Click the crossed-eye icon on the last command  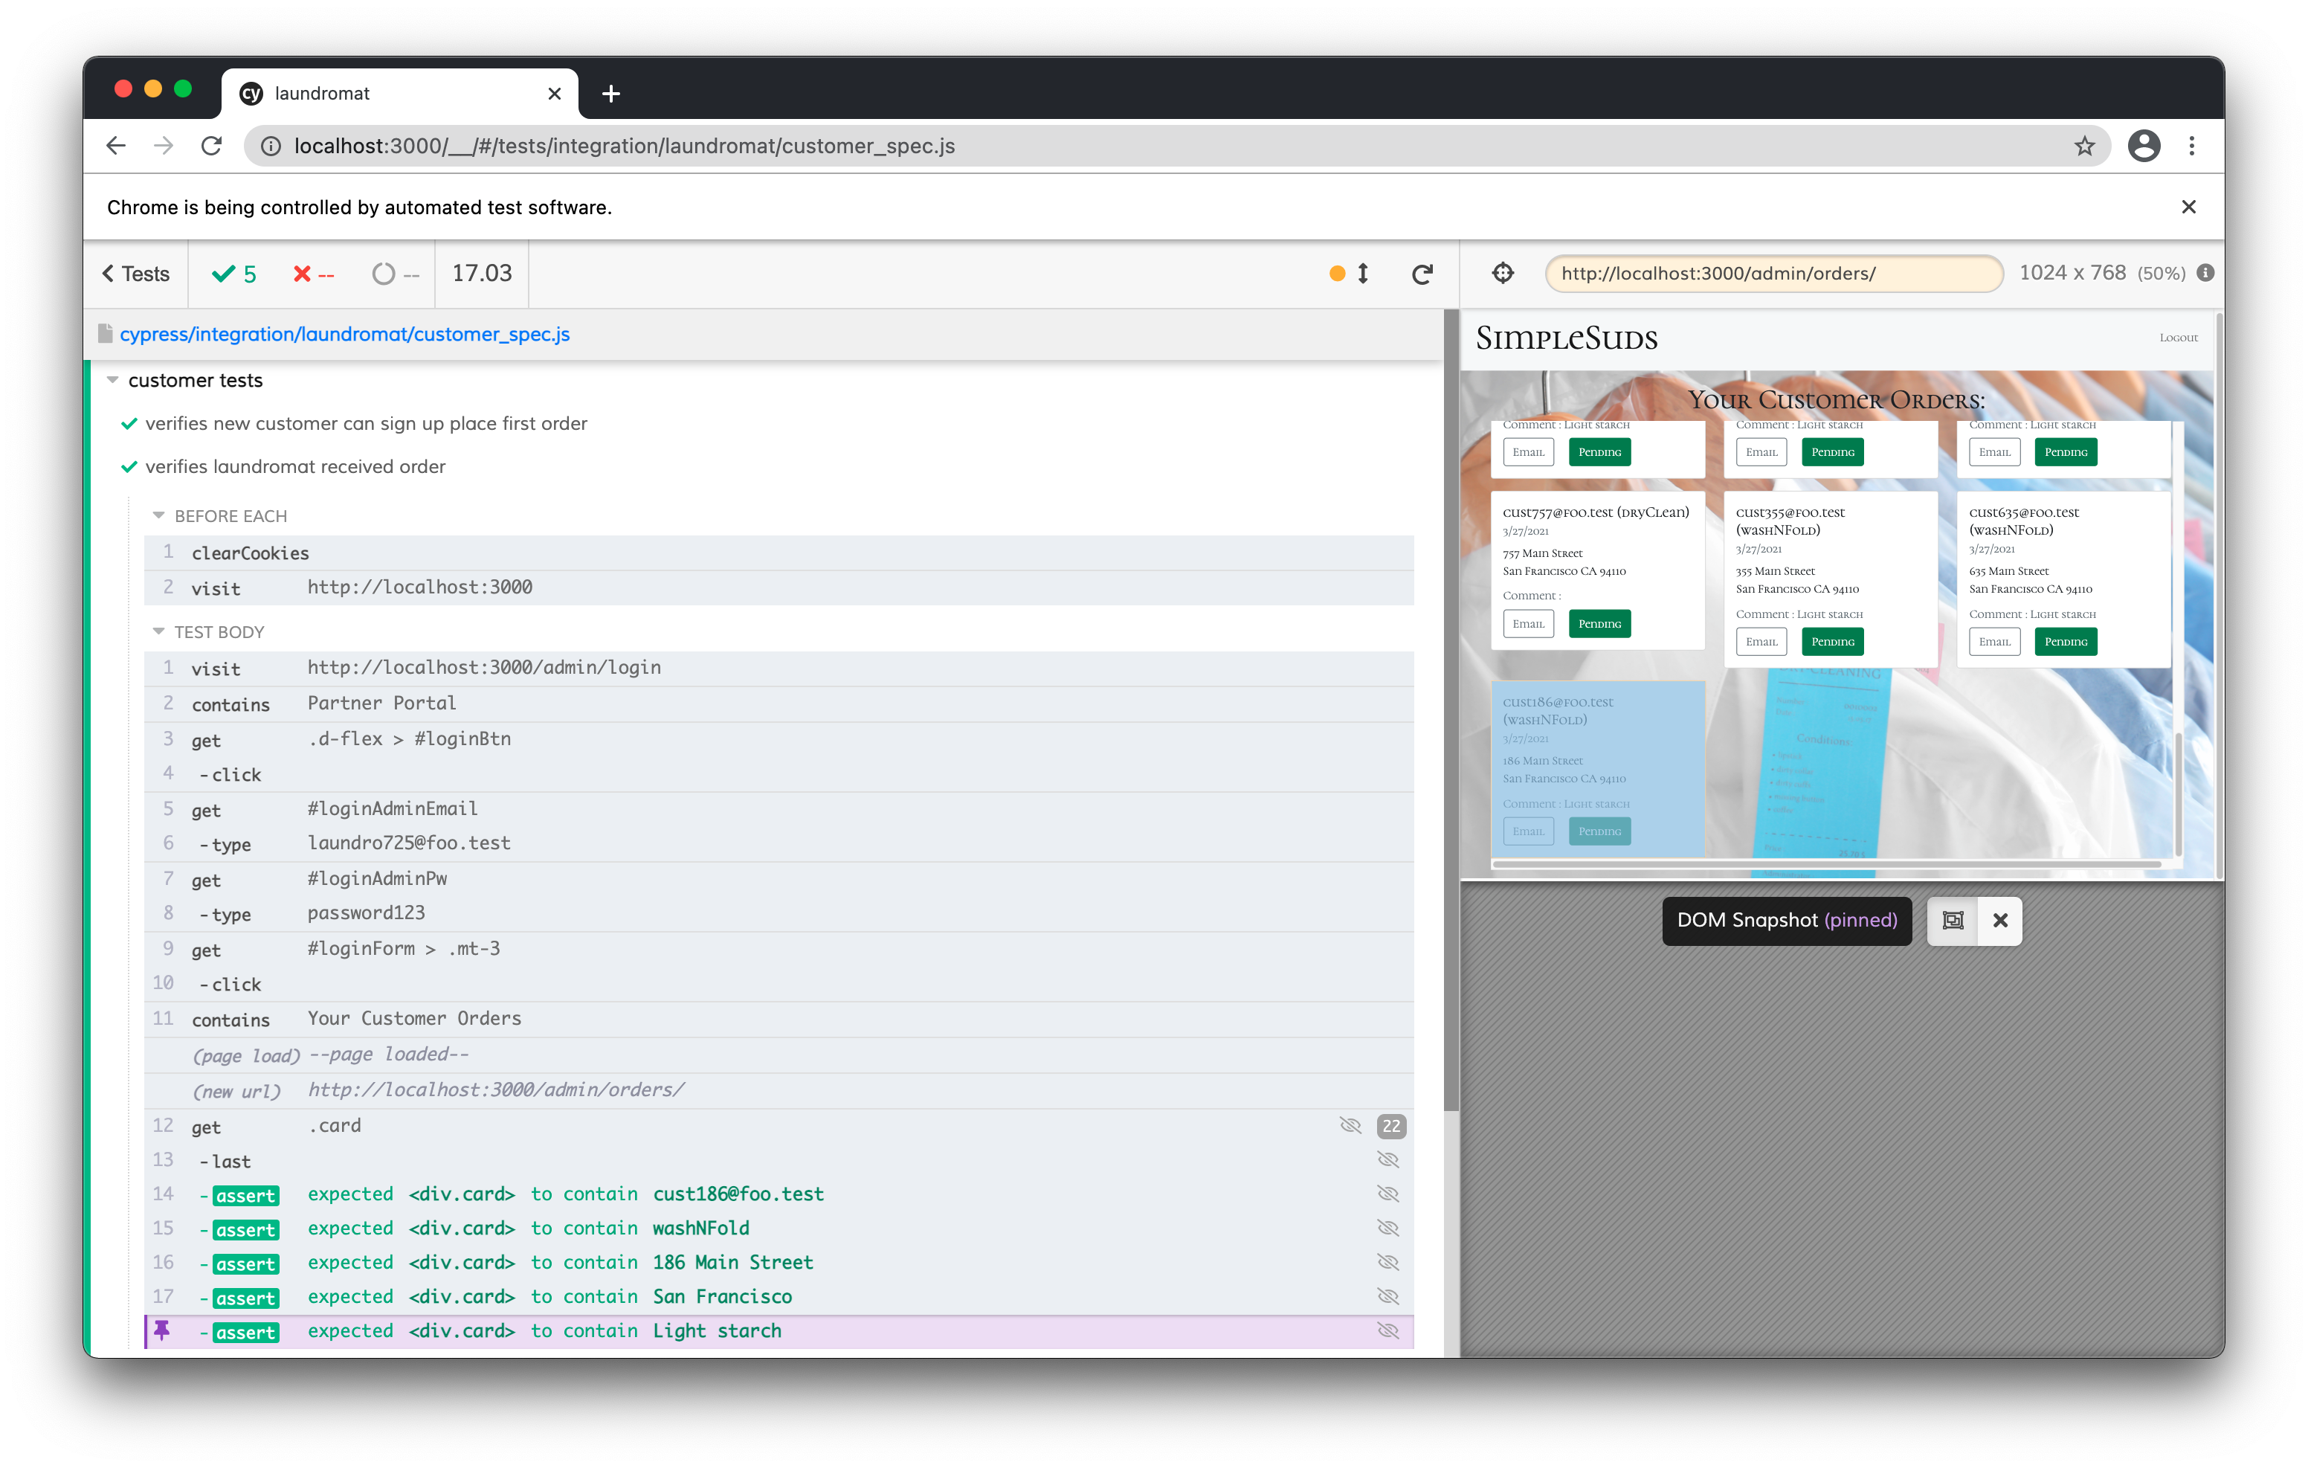1389,1159
